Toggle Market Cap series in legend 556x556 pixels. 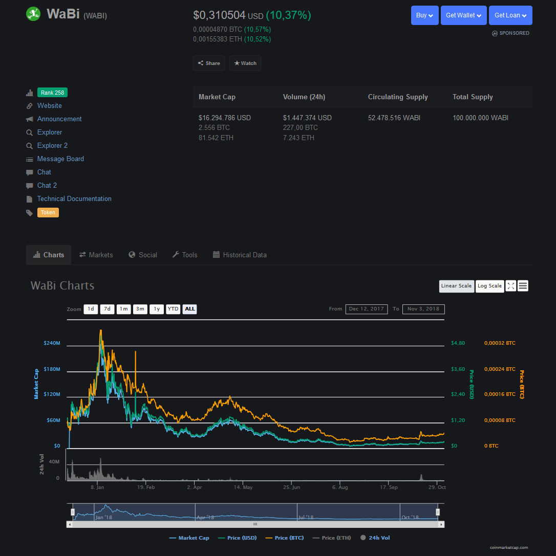click(189, 538)
